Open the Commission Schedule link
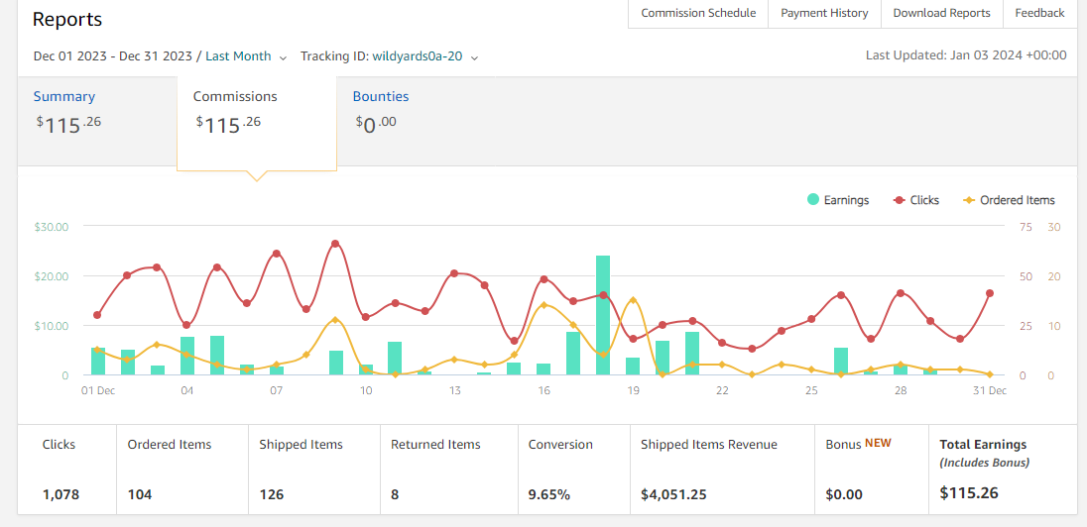This screenshot has width=1087, height=527. pos(698,13)
